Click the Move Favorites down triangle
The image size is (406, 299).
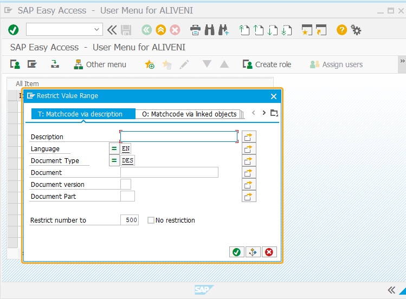click(x=207, y=63)
